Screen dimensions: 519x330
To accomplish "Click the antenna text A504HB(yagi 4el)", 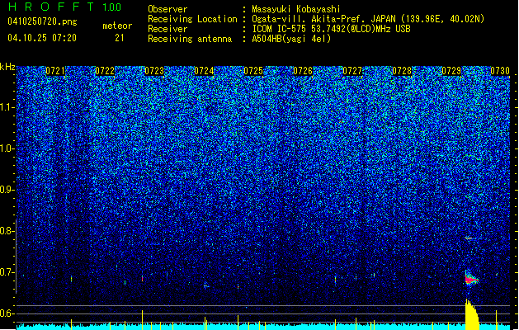I will coord(291,39).
